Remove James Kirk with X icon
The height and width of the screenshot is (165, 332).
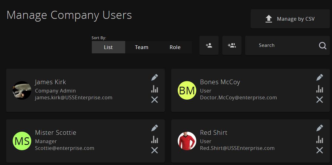pos(155,100)
